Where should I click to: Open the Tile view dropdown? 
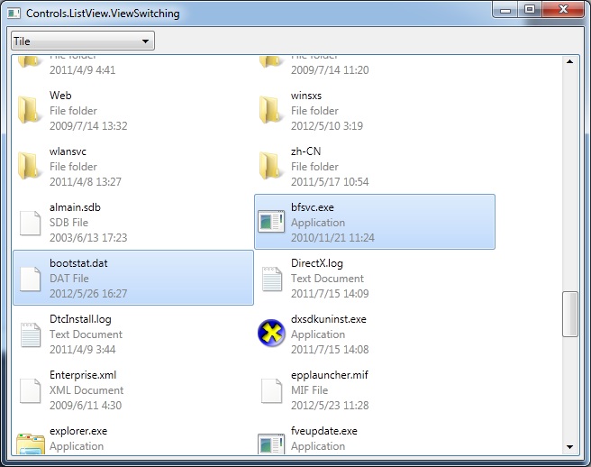coord(82,41)
